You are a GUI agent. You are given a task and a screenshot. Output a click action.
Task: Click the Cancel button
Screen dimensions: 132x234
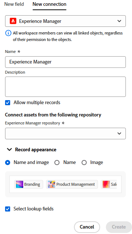[87, 227]
